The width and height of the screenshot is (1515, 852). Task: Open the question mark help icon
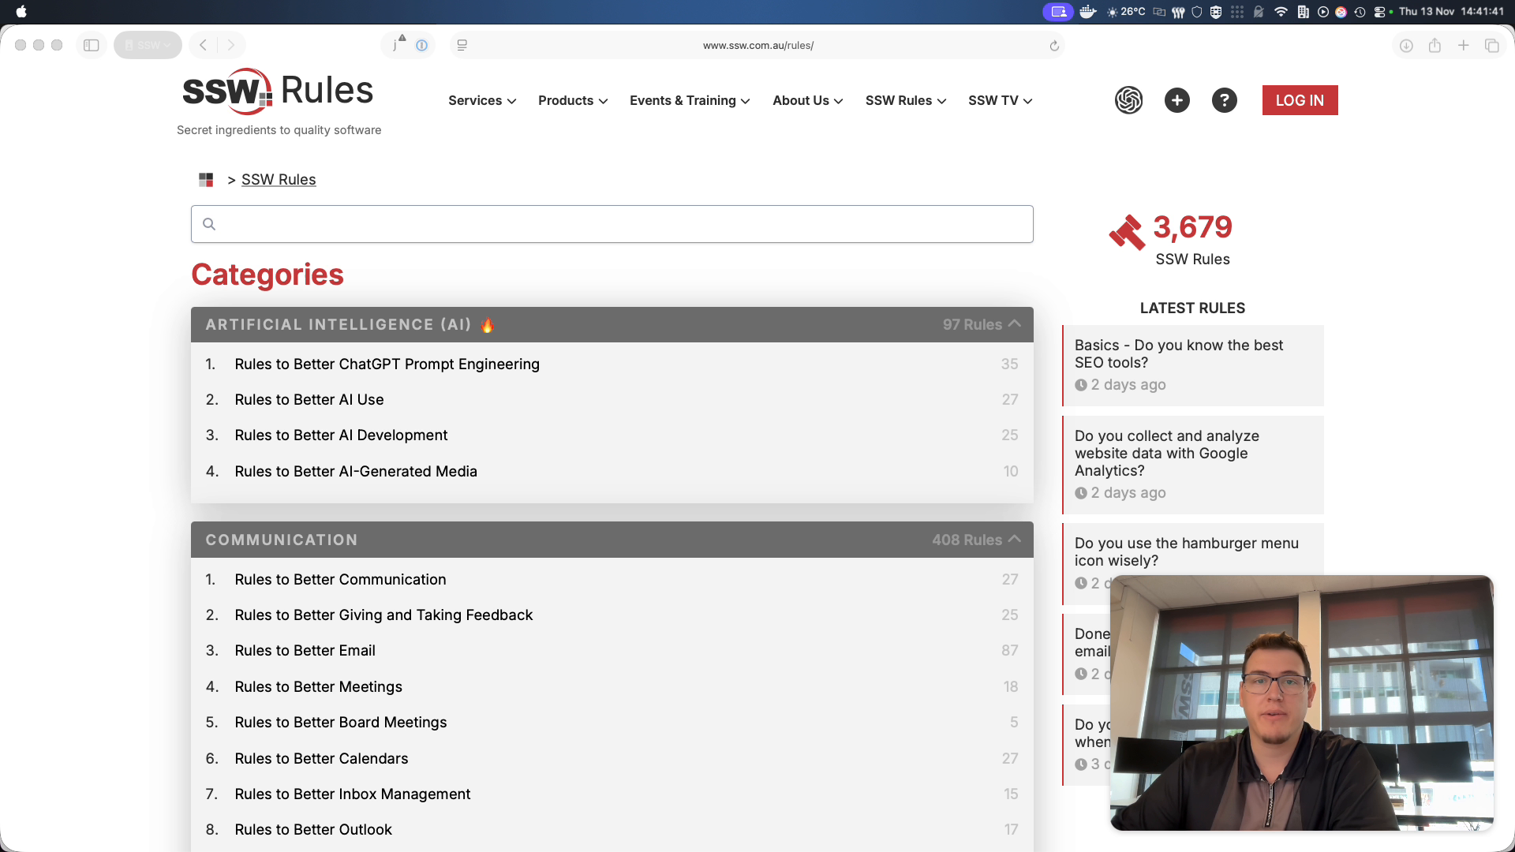1224,100
